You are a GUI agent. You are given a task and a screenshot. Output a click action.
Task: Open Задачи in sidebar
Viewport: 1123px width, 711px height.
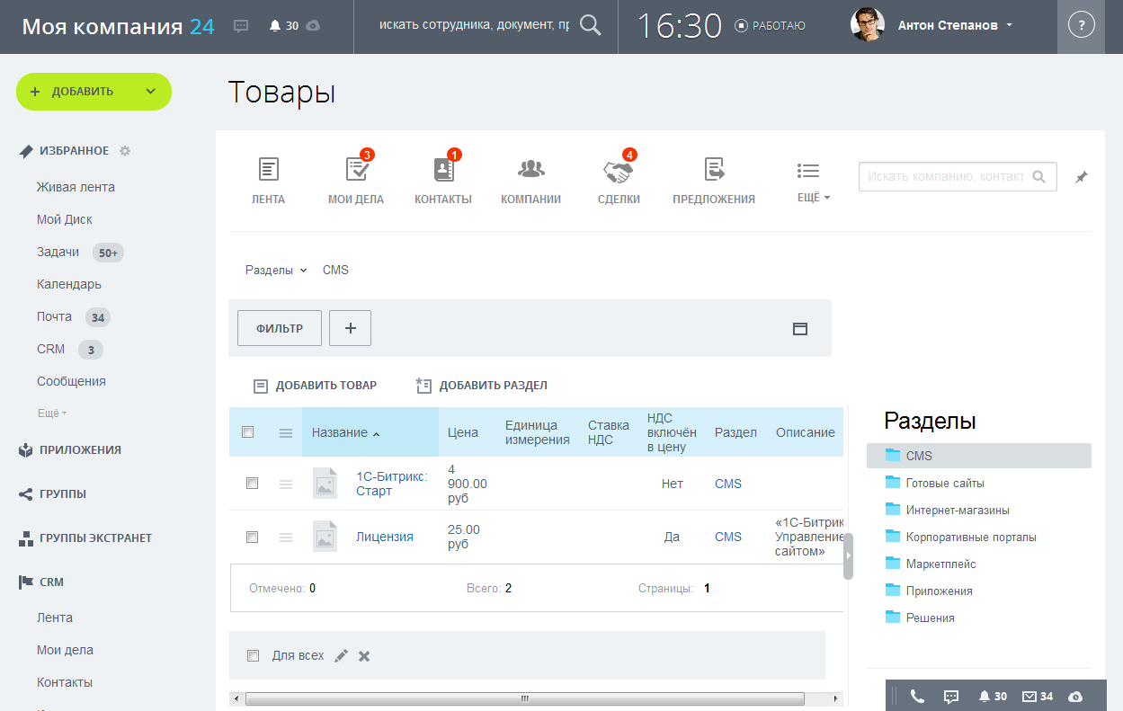(58, 253)
